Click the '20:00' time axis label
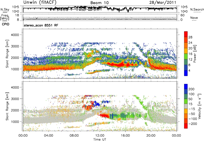Viewport: 204px width, 141px height. pos(151,136)
